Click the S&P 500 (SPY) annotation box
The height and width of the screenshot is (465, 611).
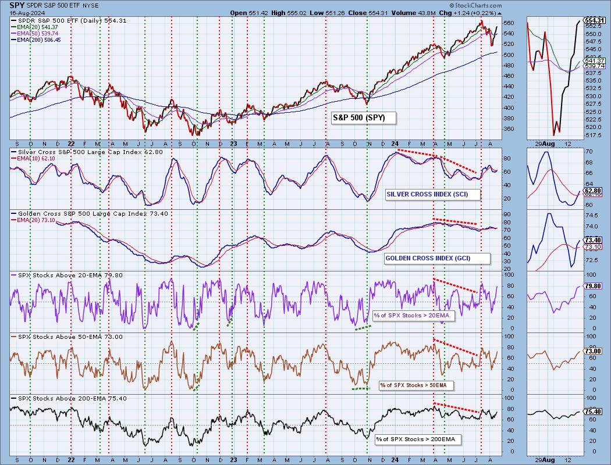point(364,118)
